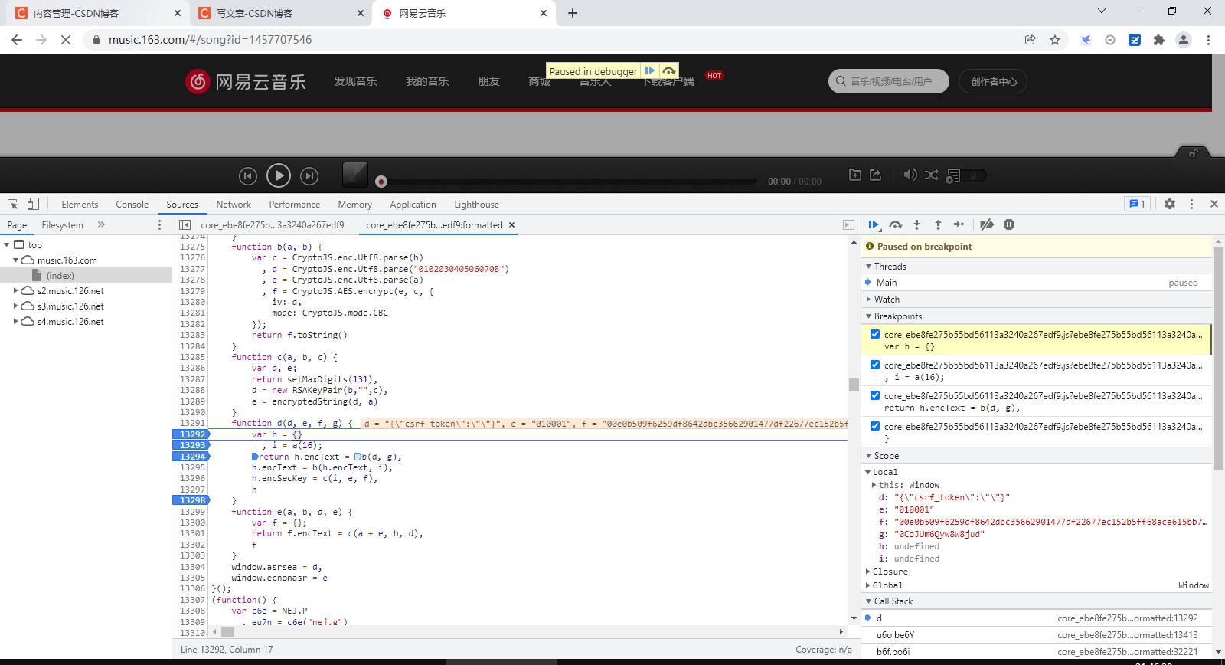Toggle the debugger sidebar panel
The width and height of the screenshot is (1225, 665).
[x=848, y=224]
